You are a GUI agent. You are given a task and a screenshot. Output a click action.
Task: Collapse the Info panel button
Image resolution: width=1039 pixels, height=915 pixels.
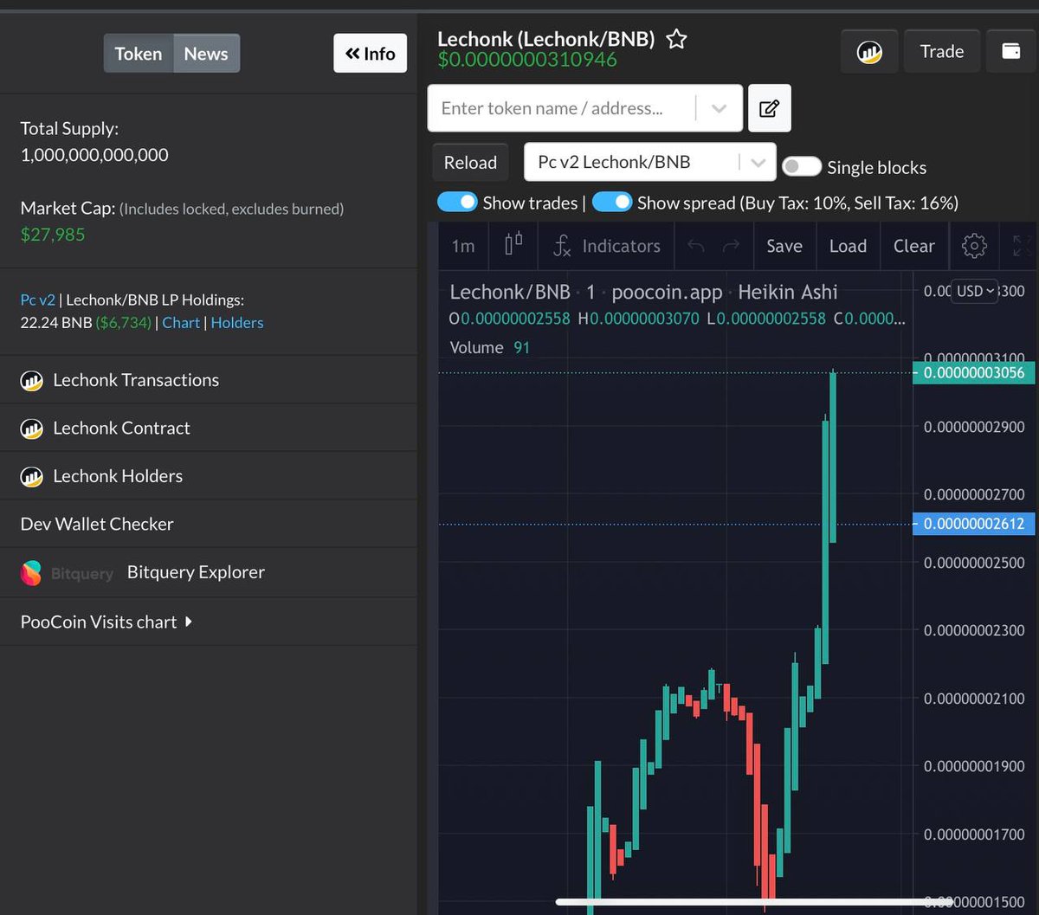pos(371,54)
